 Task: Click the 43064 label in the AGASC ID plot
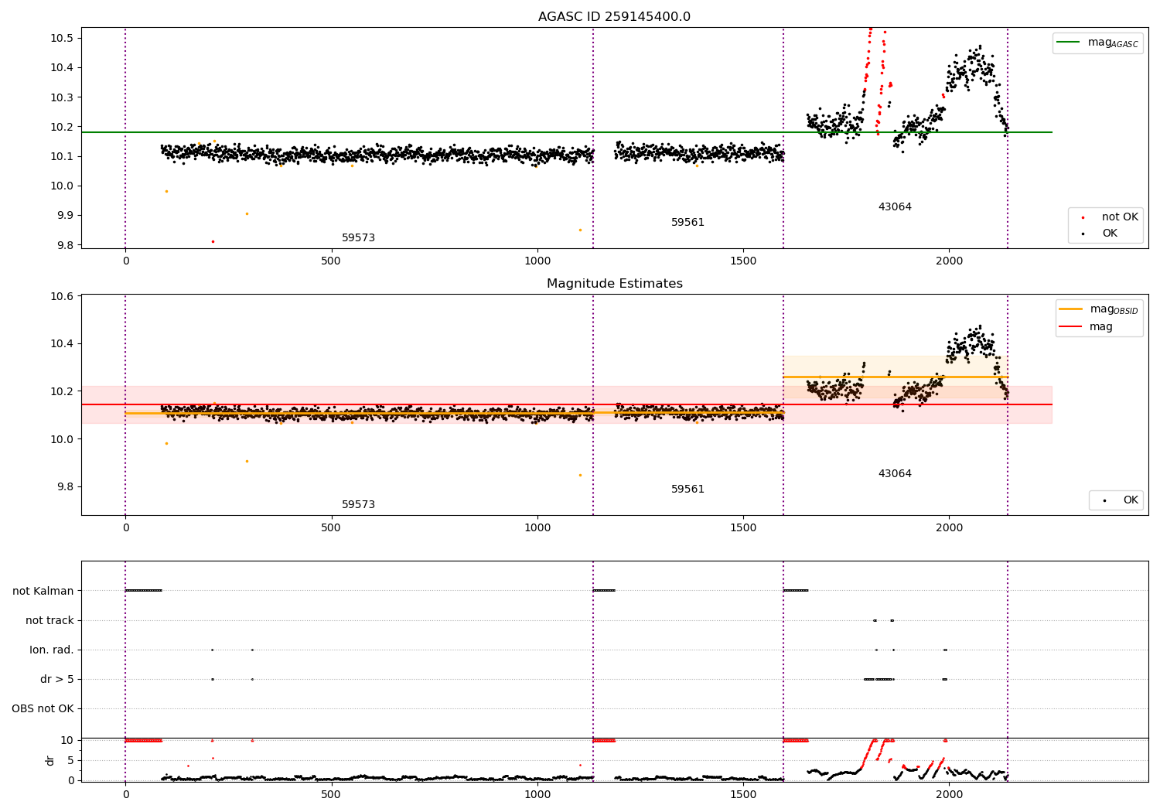click(x=895, y=207)
